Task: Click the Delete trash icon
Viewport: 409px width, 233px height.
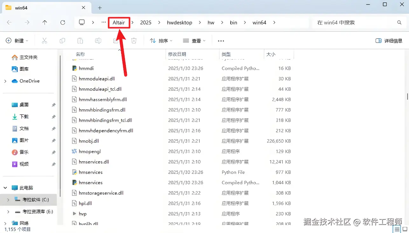Action: 134,41
